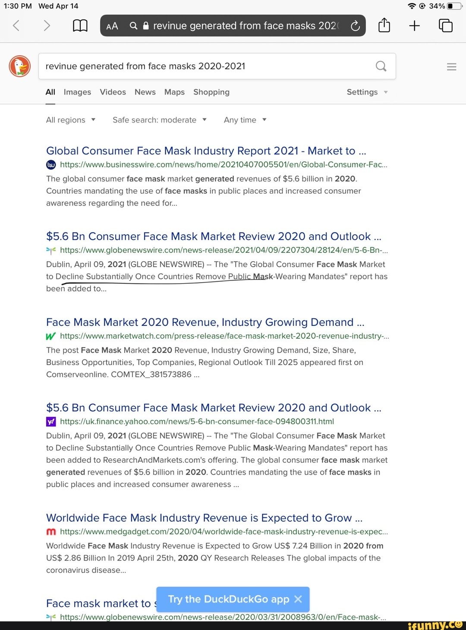The image size is (466, 630).
Task: Open a new tab with plus icon
Action: [414, 26]
